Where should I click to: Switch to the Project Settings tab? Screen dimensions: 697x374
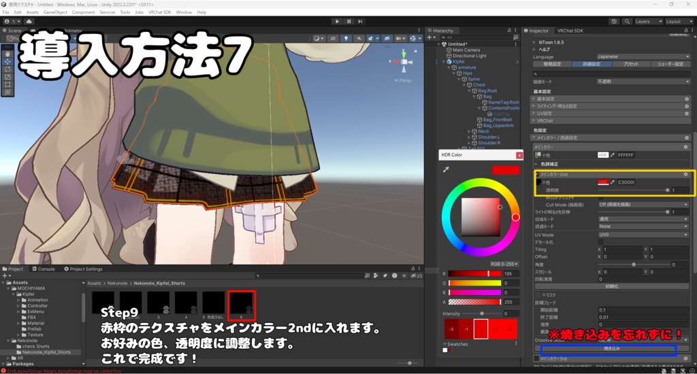click(x=83, y=269)
